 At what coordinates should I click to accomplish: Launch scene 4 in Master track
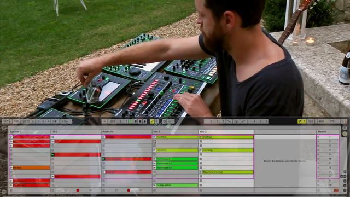tap(319, 150)
